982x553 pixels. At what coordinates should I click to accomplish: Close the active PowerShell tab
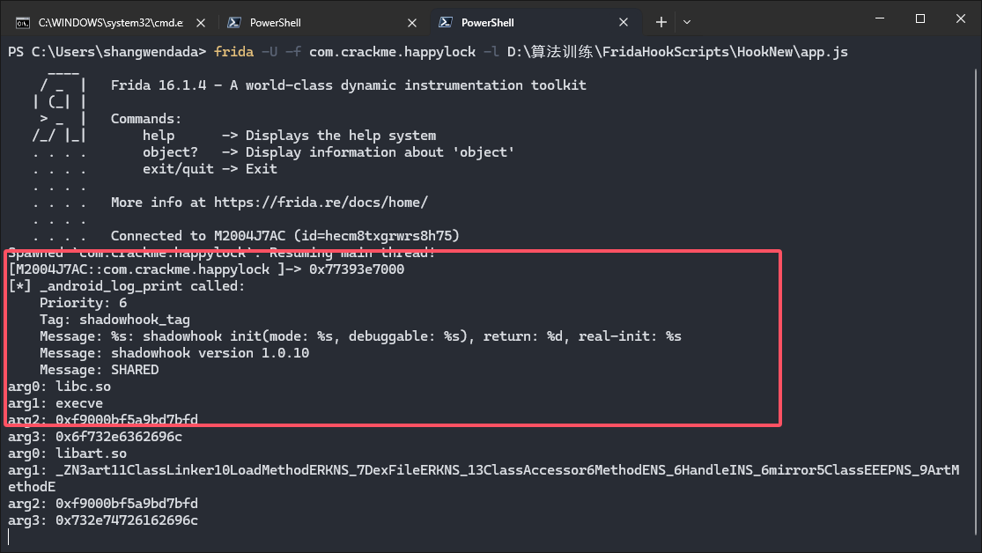tap(624, 23)
